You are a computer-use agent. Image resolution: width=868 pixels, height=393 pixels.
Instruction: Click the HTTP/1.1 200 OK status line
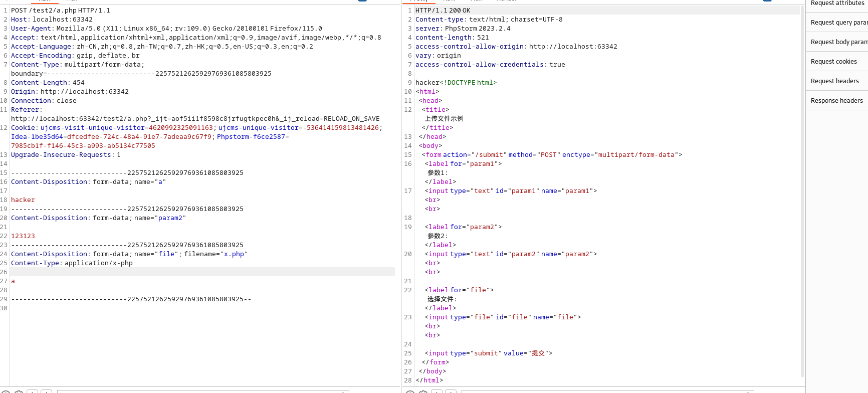[x=443, y=11]
